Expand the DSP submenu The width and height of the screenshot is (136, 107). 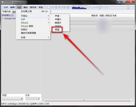(33, 19)
